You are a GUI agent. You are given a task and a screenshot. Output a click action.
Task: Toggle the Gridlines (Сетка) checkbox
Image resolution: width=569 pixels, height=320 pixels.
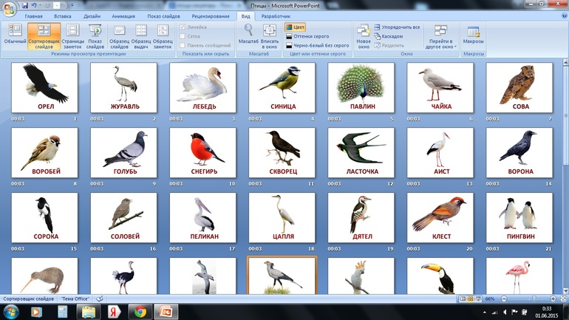pos(183,36)
